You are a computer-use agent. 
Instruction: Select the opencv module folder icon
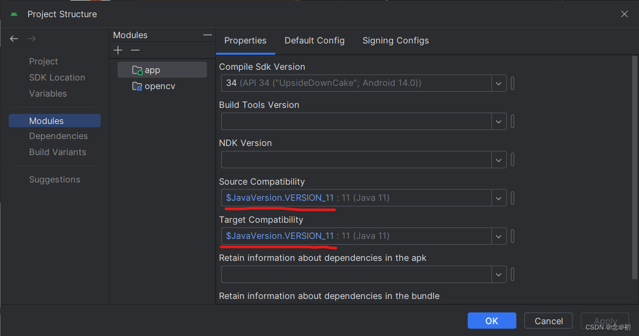(x=137, y=86)
